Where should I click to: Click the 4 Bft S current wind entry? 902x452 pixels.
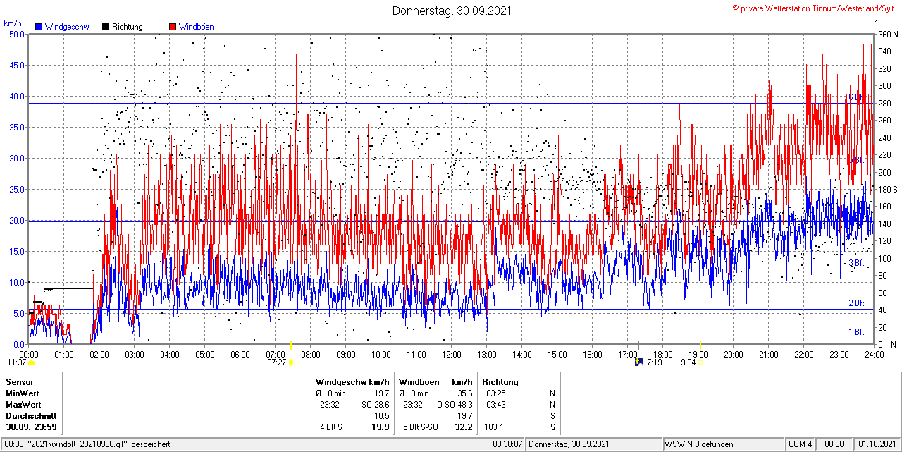[x=332, y=427]
